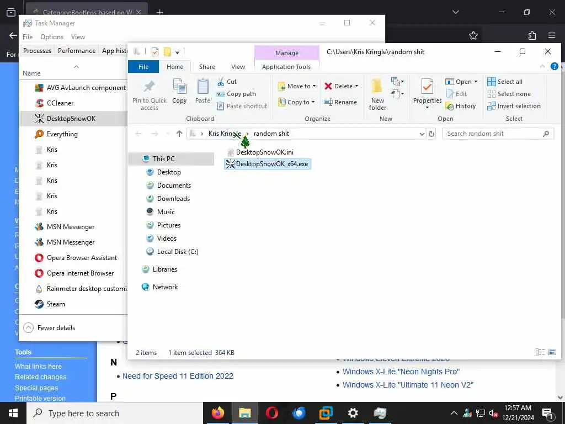The width and height of the screenshot is (565, 424).
Task: Click Fewer details in Task Manager
Action: [49, 328]
